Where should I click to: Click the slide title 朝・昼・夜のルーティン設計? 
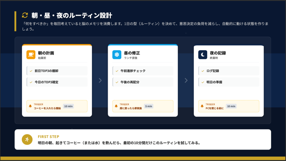tap(72, 15)
